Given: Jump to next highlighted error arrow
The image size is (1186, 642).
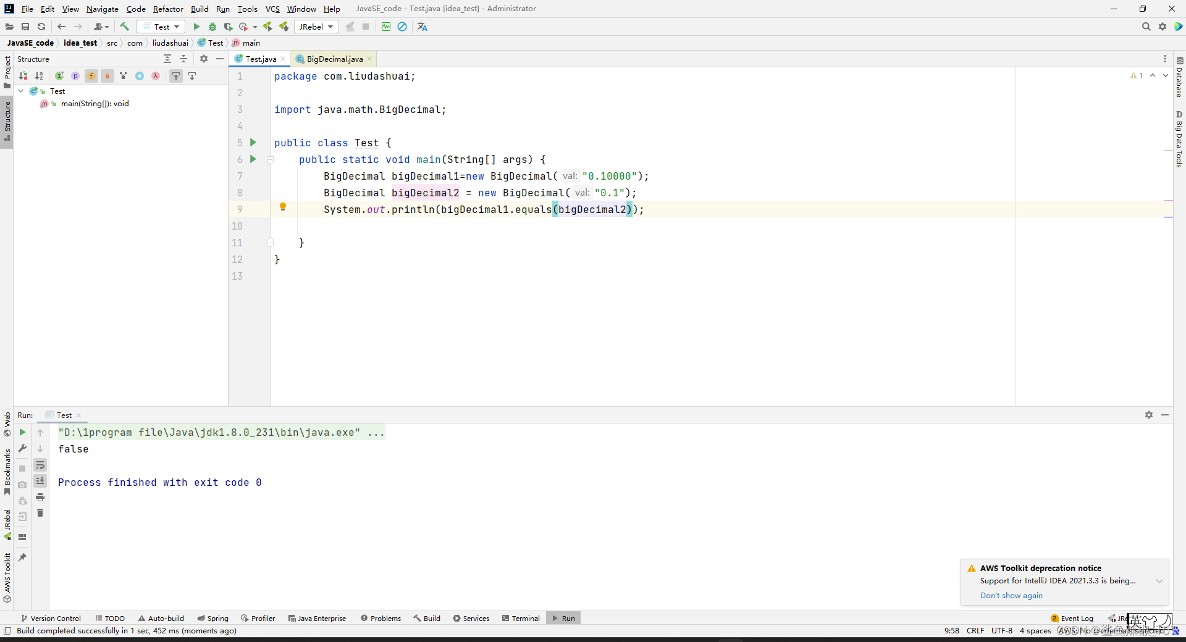Looking at the screenshot, I should coord(1166,75).
